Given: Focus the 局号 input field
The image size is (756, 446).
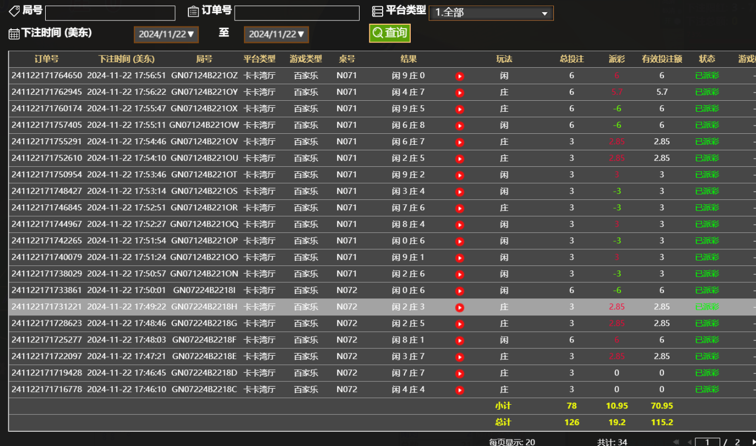Looking at the screenshot, I should click(110, 13).
